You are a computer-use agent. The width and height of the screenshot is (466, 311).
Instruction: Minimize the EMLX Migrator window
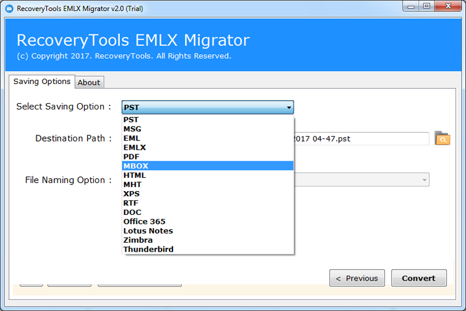pos(411,6)
